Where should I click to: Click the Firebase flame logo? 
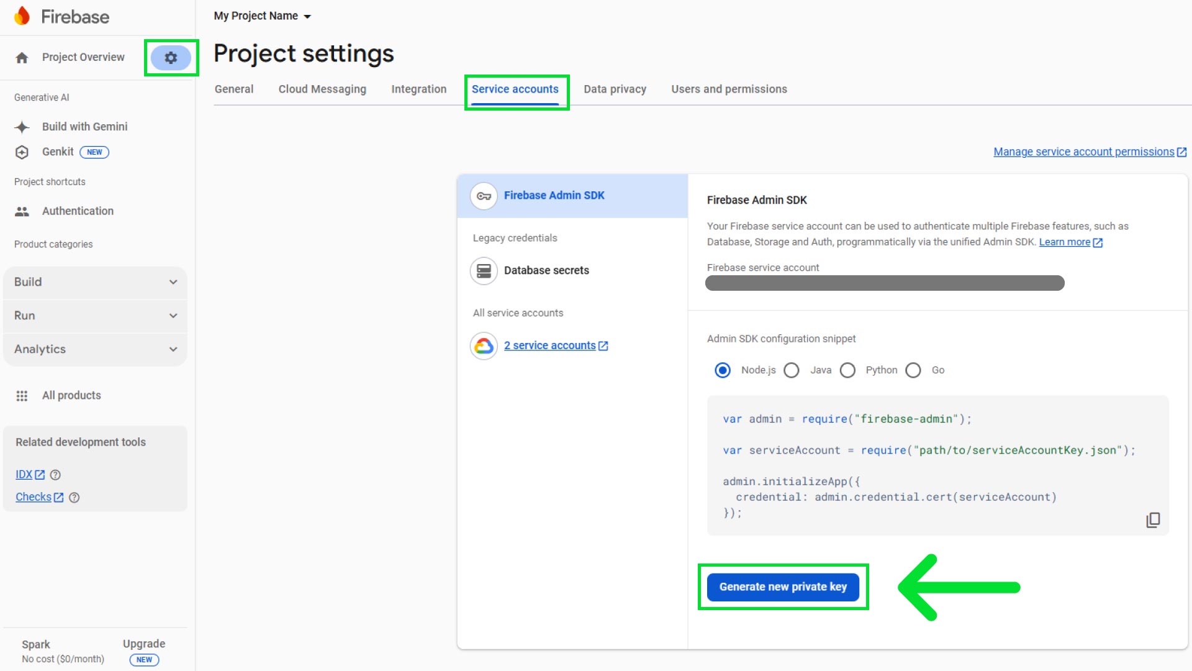pyautogui.click(x=22, y=16)
